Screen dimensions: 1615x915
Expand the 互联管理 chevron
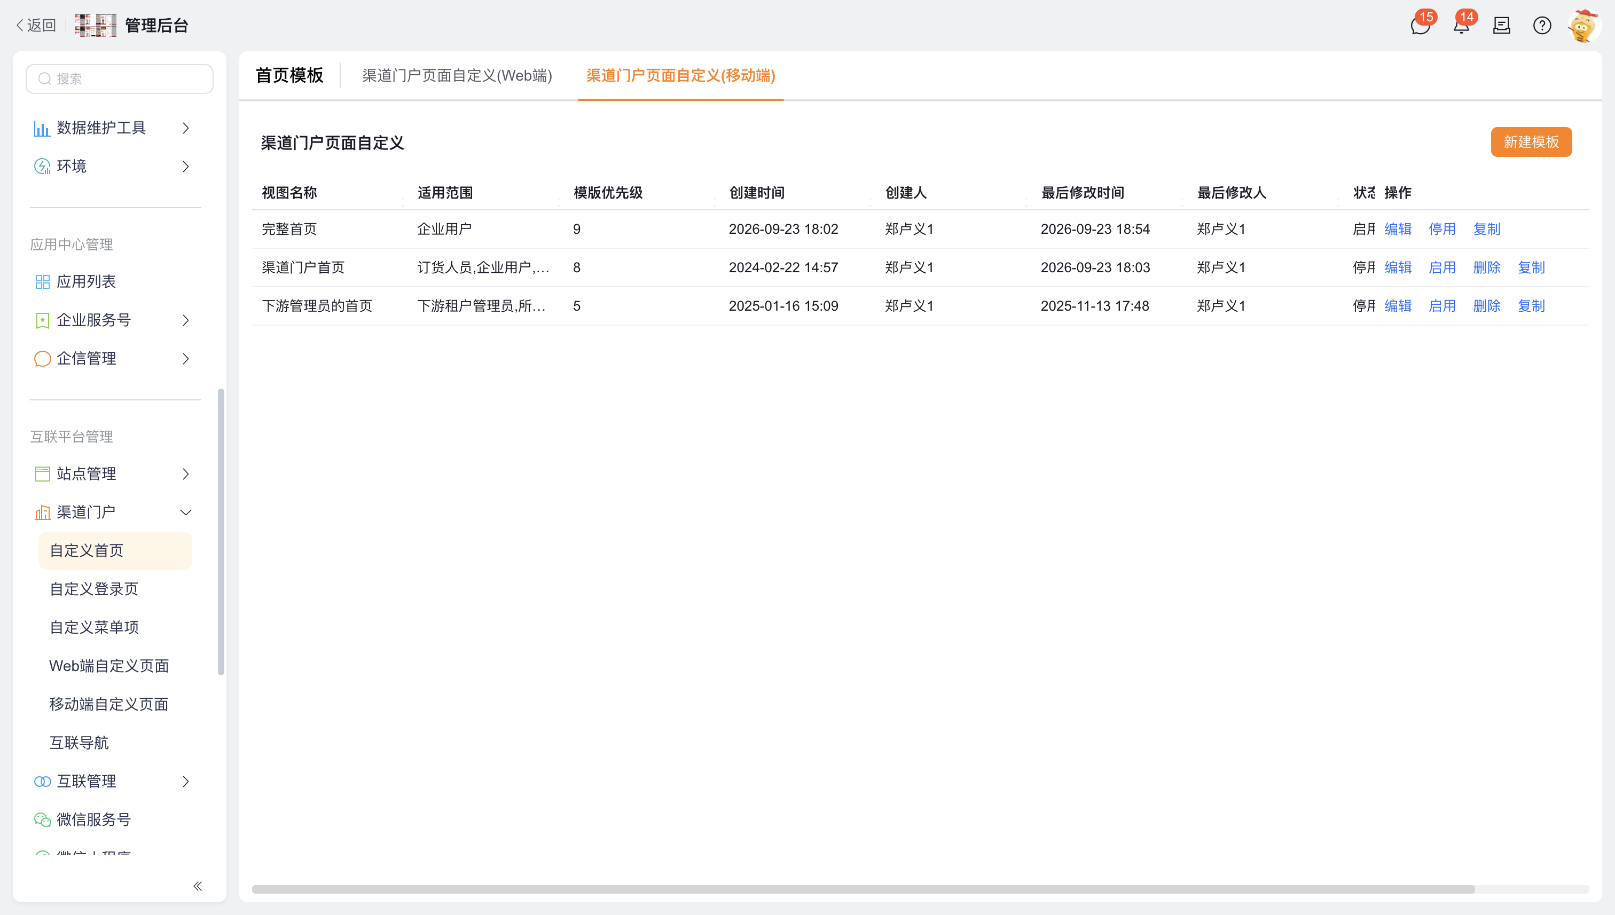pos(185,781)
